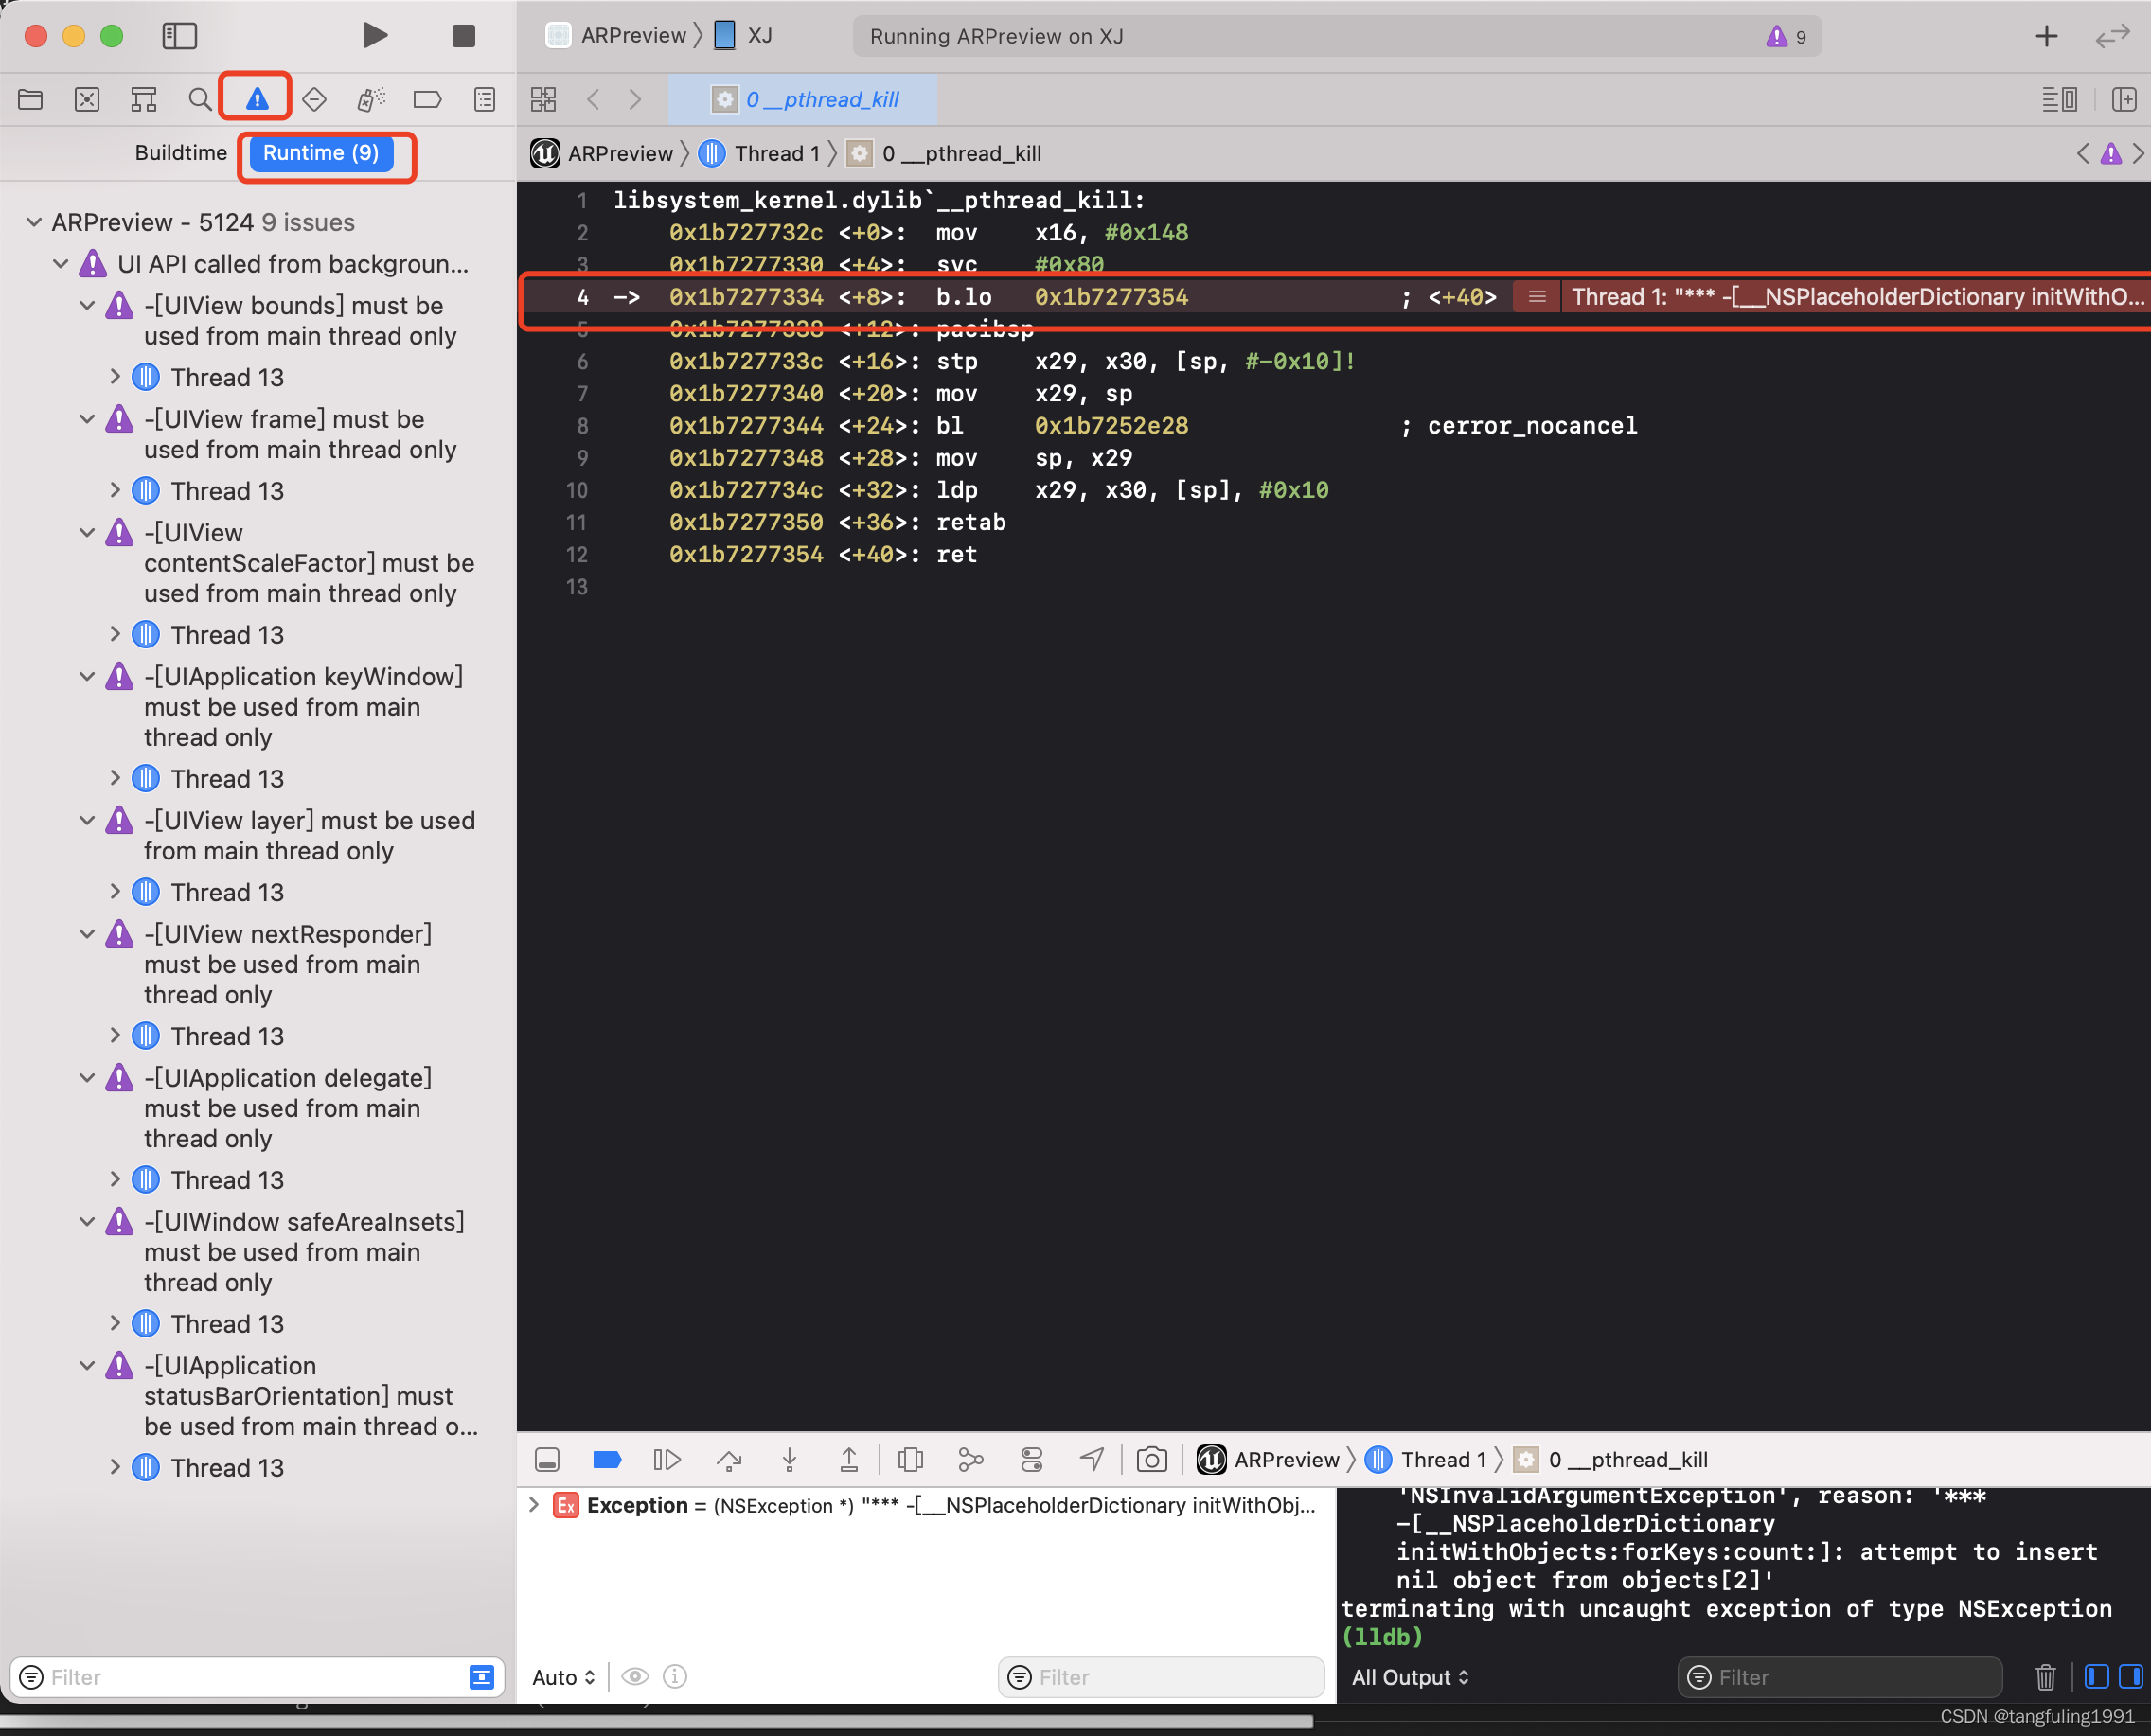This screenshot has height=1736, width=2151.
Task: Click the Run play button
Action: (374, 36)
